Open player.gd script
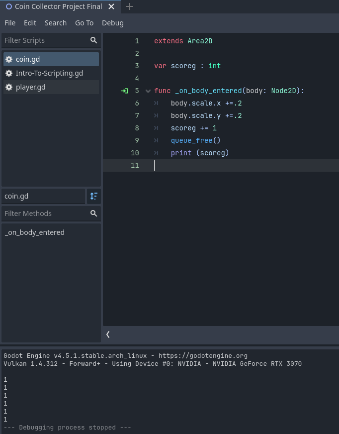 tap(51, 87)
